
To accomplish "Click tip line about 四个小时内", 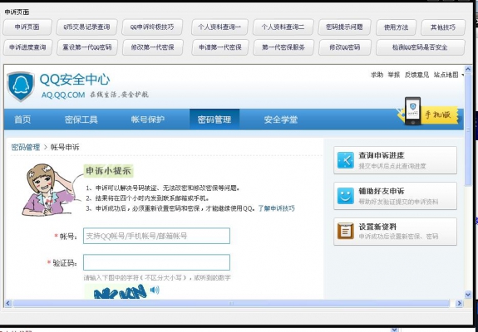I will (x=147, y=198).
